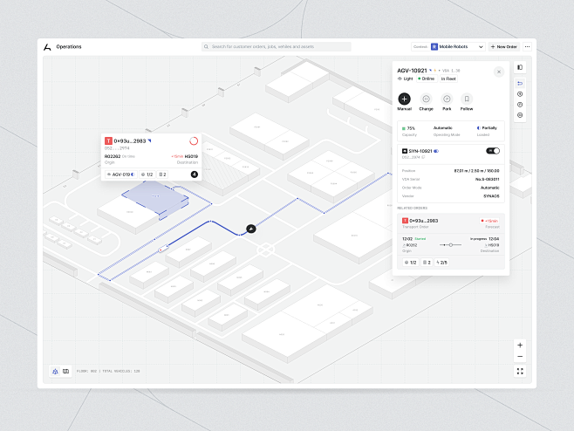
Task: Close the AGV-10921 details panel
Action: coord(499,72)
